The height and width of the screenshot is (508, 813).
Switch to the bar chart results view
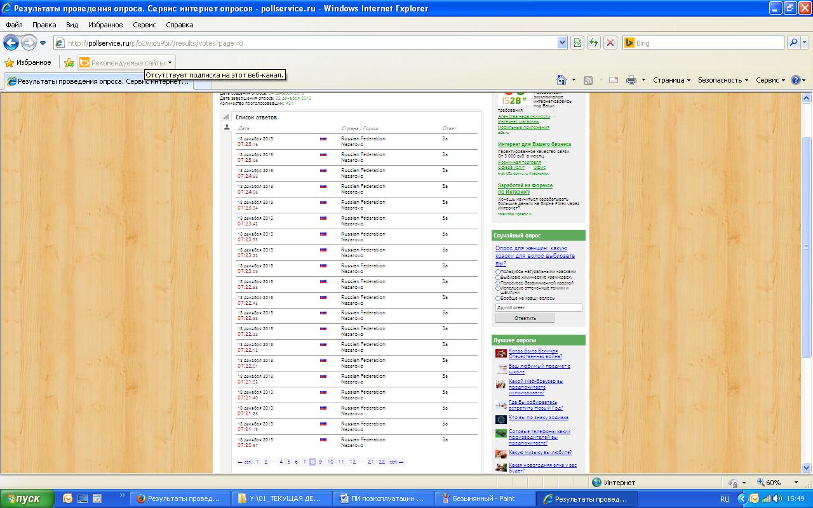[226, 117]
